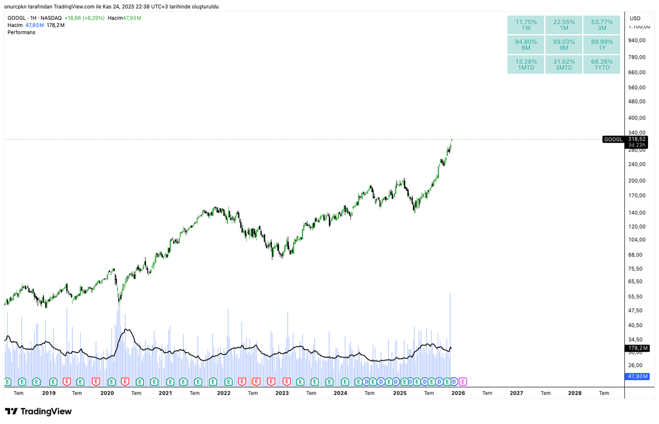Click the 9M performance cell showing 89.03%
This screenshot has height=424, width=659.
click(x=564, y=45)
